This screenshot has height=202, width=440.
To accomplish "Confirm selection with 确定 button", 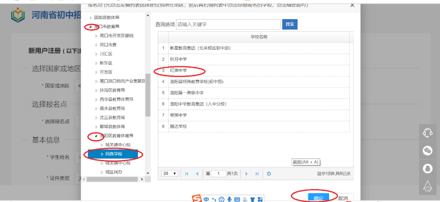I will point(318,198).
